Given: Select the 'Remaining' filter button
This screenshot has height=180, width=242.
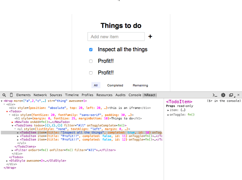Looking at the screenshot, I should point(140,85).
